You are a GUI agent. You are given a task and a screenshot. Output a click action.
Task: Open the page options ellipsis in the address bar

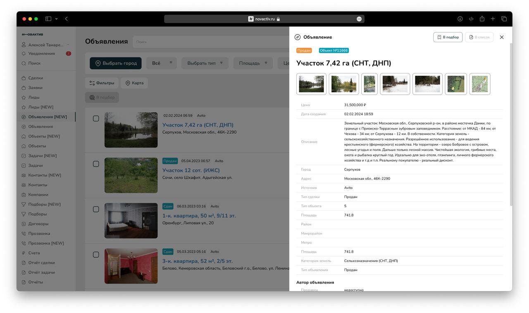(359, 19)
